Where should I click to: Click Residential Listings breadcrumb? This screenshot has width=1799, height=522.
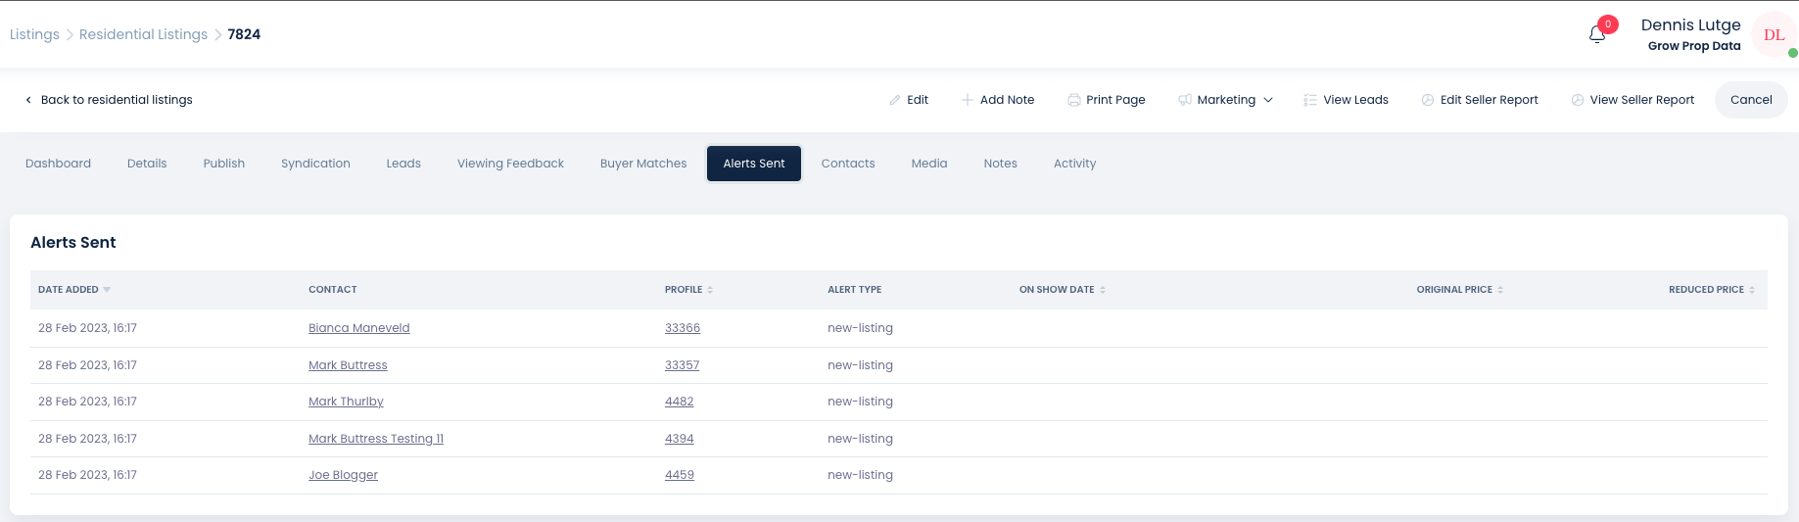(143, 34)
